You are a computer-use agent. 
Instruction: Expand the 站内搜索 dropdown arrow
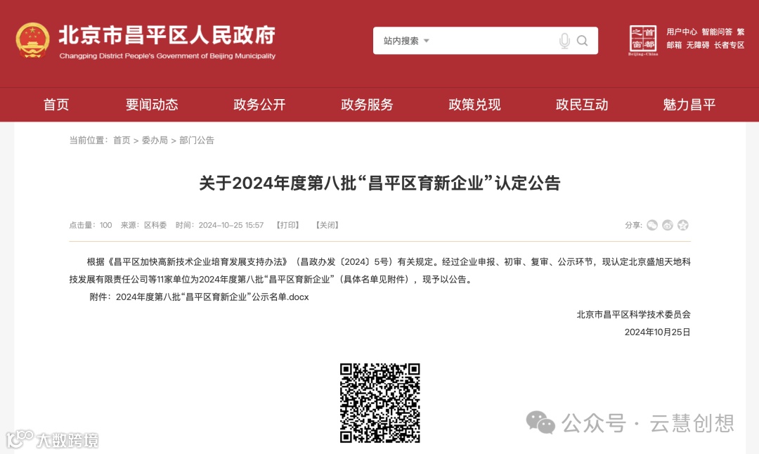pos(427,41)
